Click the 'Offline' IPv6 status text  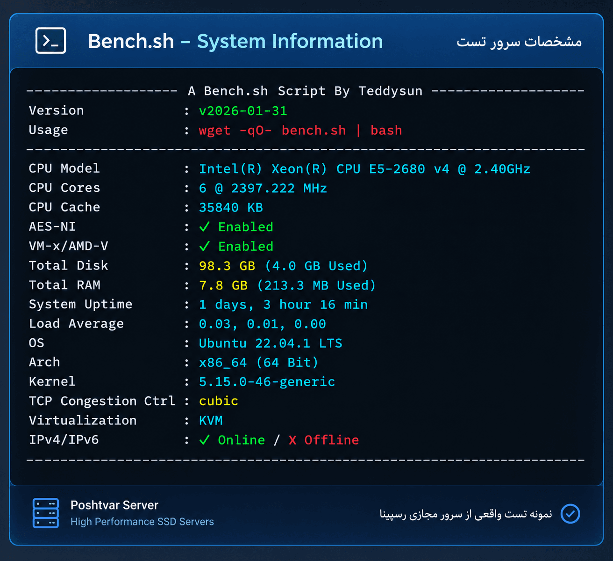(x=332, y=440)
